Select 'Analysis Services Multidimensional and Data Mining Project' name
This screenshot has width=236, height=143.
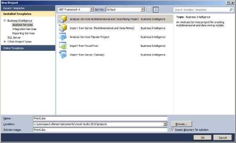click(x=104, y=19)
